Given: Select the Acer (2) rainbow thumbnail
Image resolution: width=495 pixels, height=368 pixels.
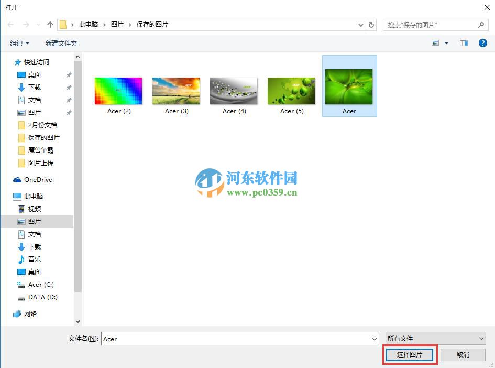Looking at the screenshot, I should tap(118, 90).
